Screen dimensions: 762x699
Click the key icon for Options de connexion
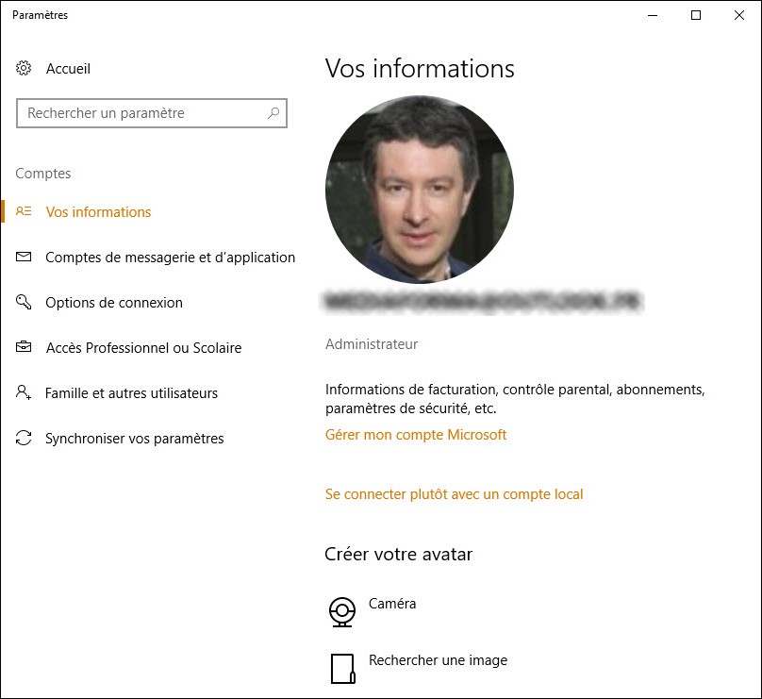click(25, 303)
